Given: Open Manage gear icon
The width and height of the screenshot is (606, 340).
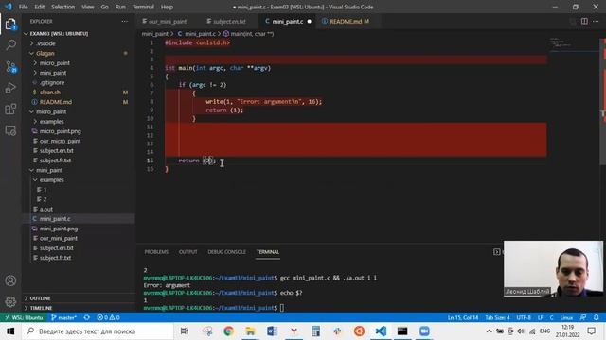Looking at the screenshot, I should [10, 301].
